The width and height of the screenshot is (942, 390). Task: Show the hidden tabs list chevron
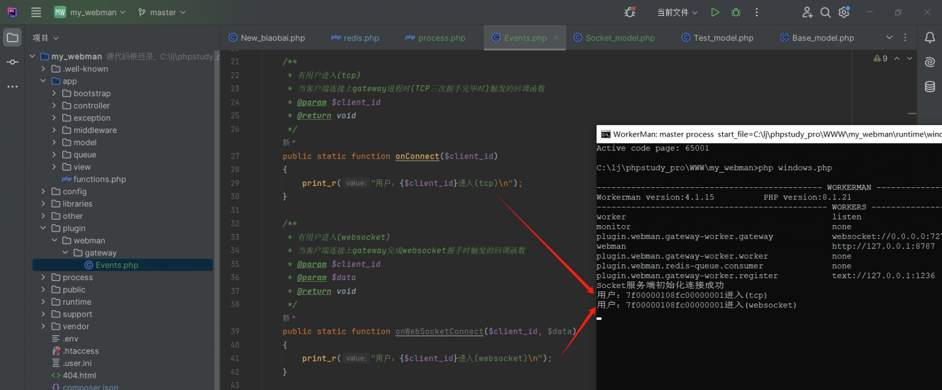point(889,37)
